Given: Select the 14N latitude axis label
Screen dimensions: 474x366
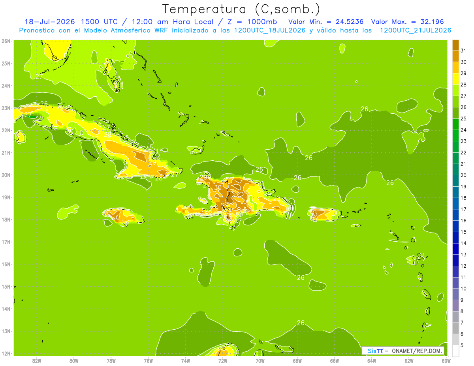Looking at the screenshot, I should [6, 309].
